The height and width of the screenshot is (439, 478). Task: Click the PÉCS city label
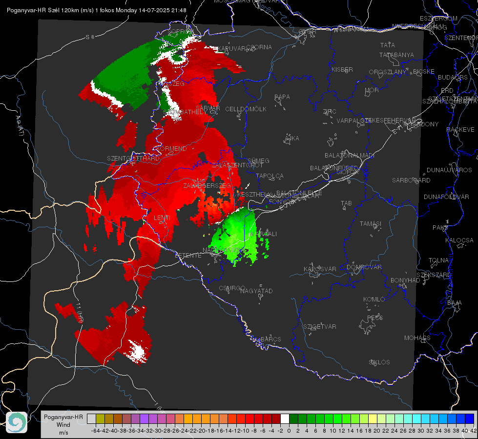[374, 318]
